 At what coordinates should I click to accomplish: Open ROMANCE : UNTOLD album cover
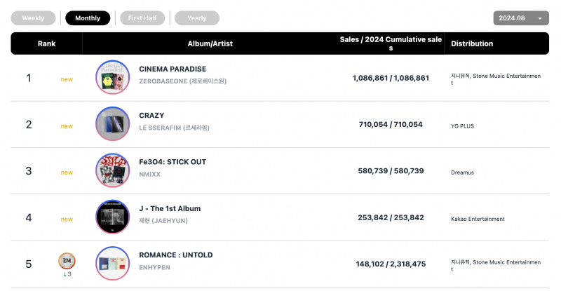113,264
